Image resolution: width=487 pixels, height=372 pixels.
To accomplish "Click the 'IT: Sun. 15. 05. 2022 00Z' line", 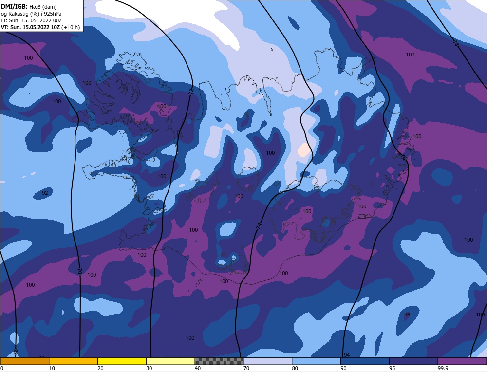I will pyautogui.click(x=32, y=20).
